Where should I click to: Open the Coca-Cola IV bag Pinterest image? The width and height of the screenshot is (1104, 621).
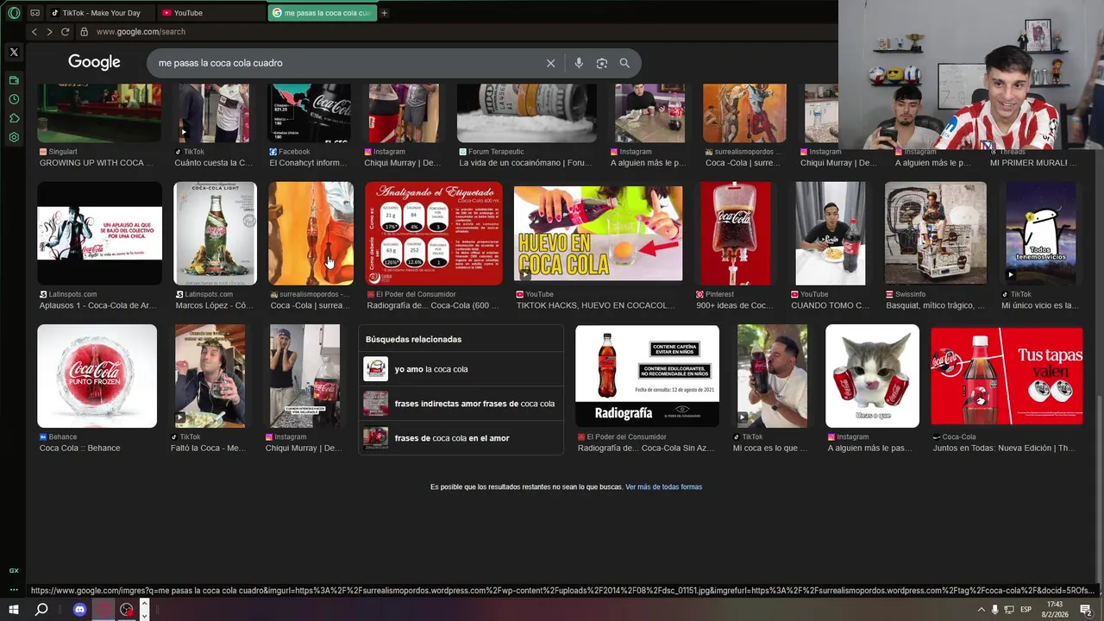(736, 233)
